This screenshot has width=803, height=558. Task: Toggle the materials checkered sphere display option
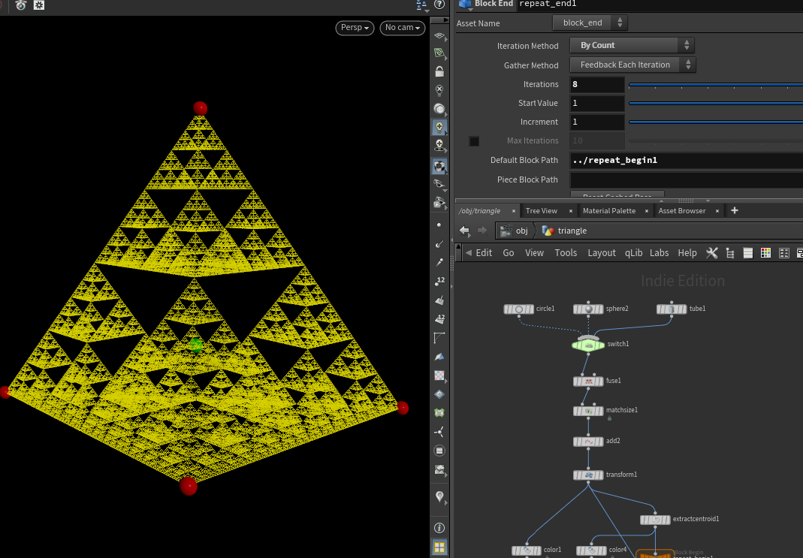[439, 166]
